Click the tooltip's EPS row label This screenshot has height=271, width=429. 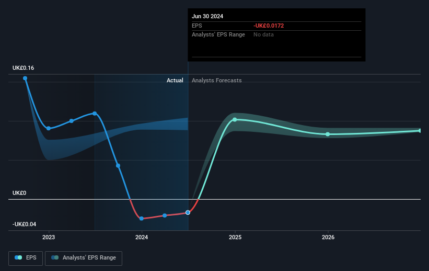tap(196, 26)
